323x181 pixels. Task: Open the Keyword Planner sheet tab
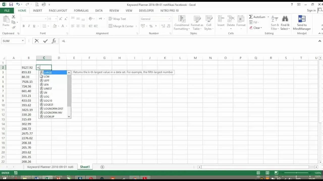click(x=50, y=167)
